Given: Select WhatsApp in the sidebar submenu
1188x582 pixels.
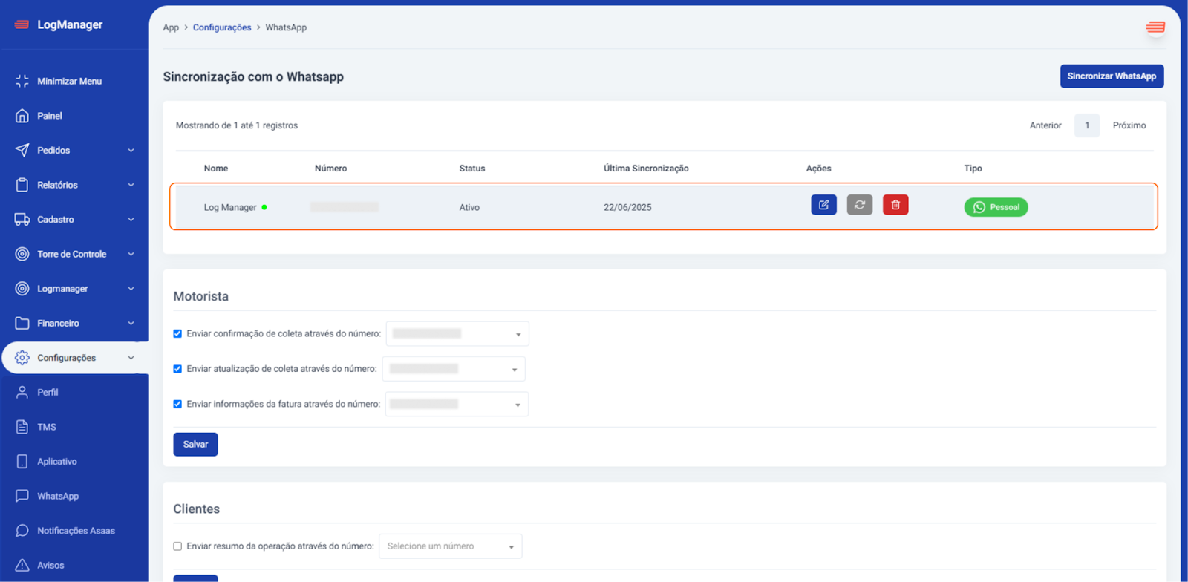Looking at the screenshot, I should [x=58, y=496].
